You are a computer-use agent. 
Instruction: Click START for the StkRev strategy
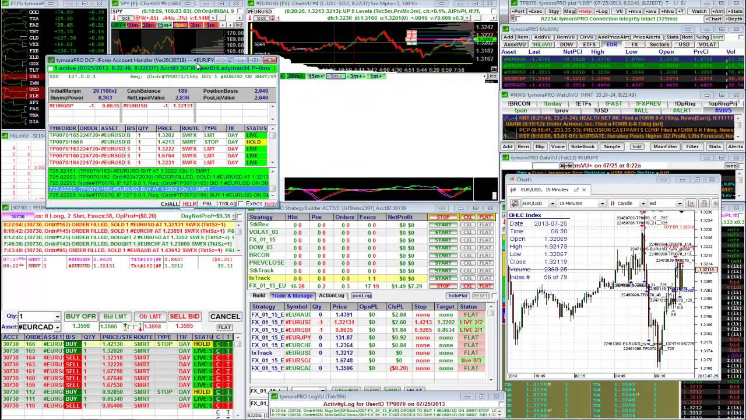443,225
